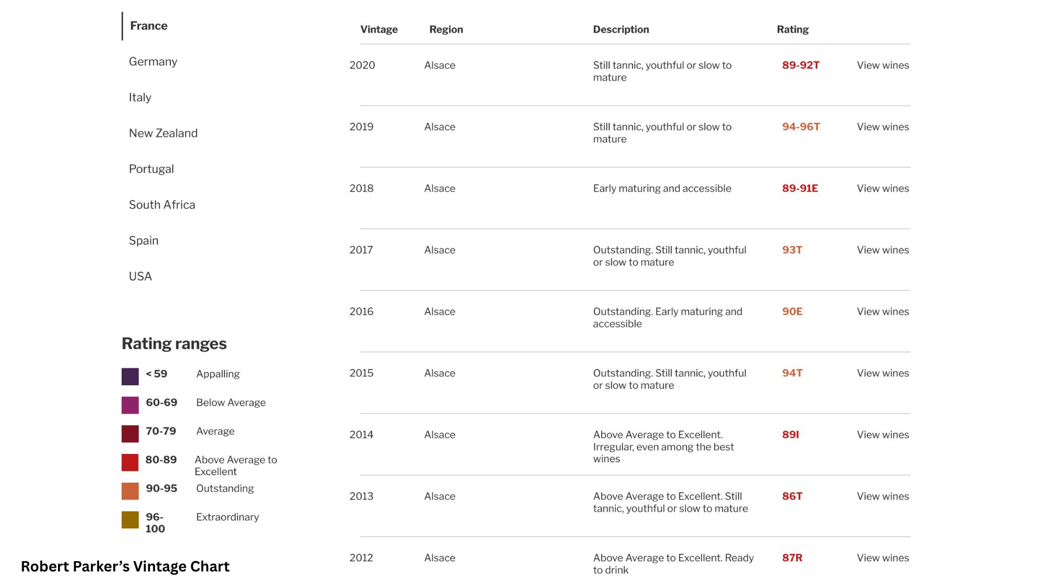Switch to the Germany country tab
This screenshot has width=1040, height=585.
(153, 62)
